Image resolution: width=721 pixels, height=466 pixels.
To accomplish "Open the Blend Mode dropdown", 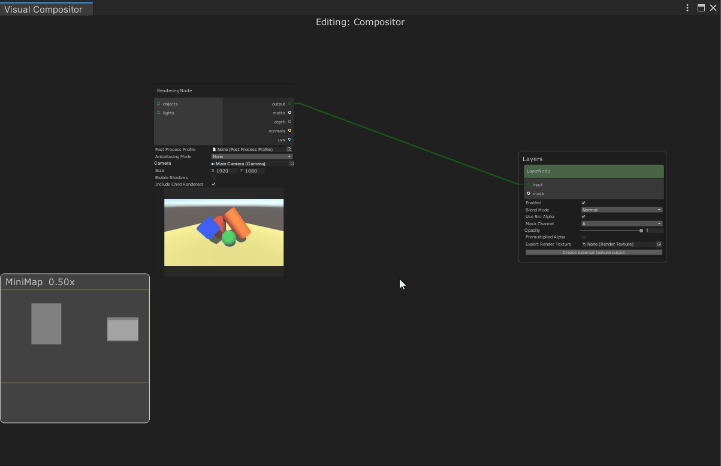I will 620,210.
